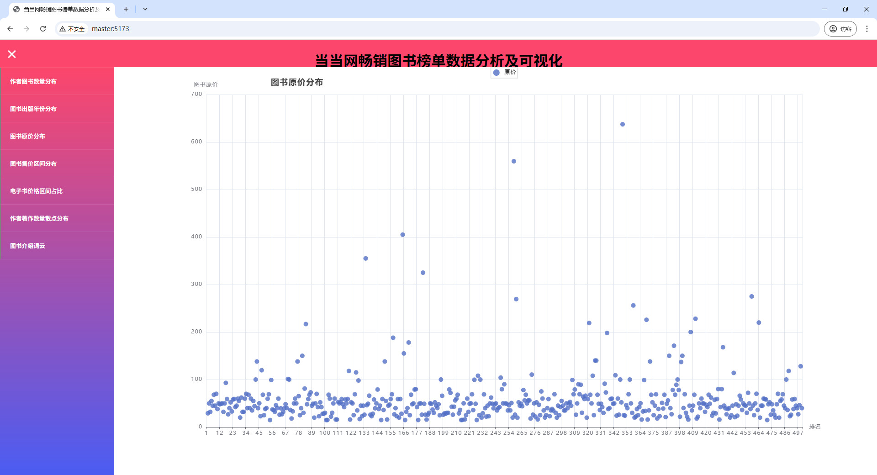The width and height of the screenshot is (877, 475).
Task: Expand the tab search dropdown
Action: (145, 9)
